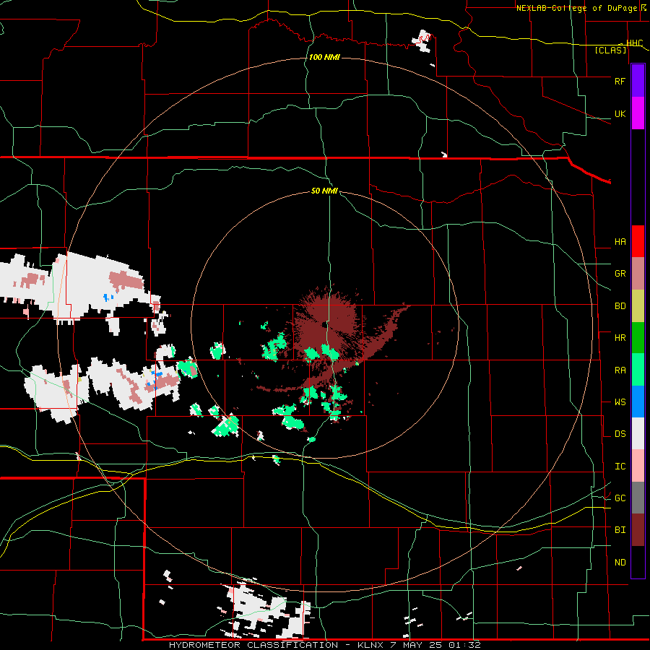Click the BI legend label
Viewport: 650px width, 650px height.
pyautogui.click(x=620, y=530)
